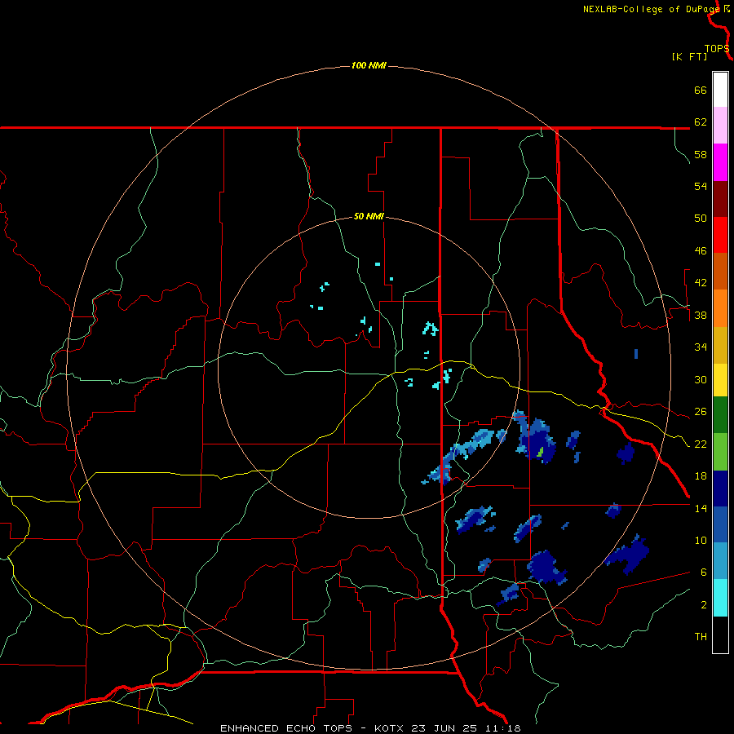Select legend value 42
Viewport: 734px width, 734px height.
(701, 283)
